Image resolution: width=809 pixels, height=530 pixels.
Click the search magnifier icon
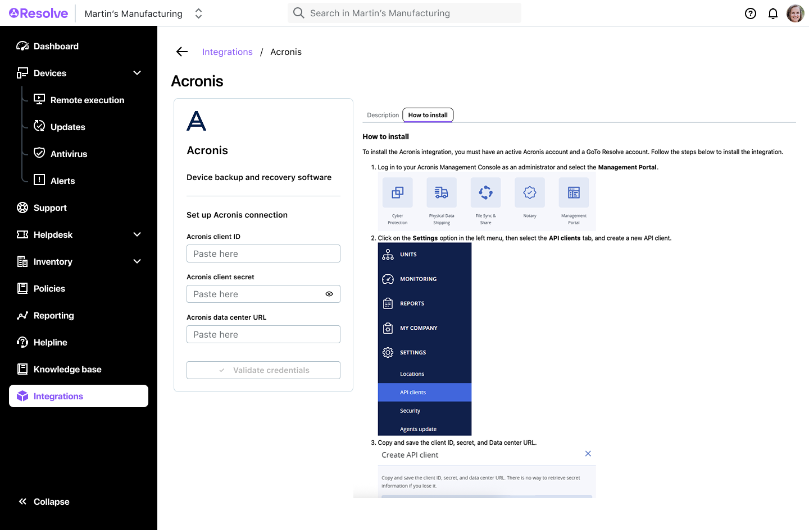(299, 13)
